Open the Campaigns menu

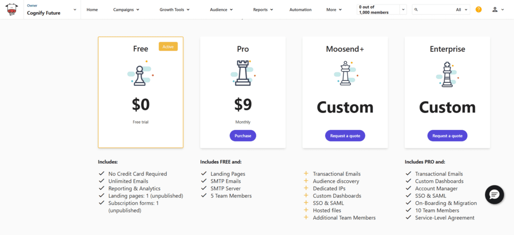tap(126, 10)
